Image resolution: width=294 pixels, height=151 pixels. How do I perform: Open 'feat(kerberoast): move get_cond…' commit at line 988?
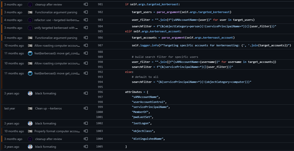(57, 53)
